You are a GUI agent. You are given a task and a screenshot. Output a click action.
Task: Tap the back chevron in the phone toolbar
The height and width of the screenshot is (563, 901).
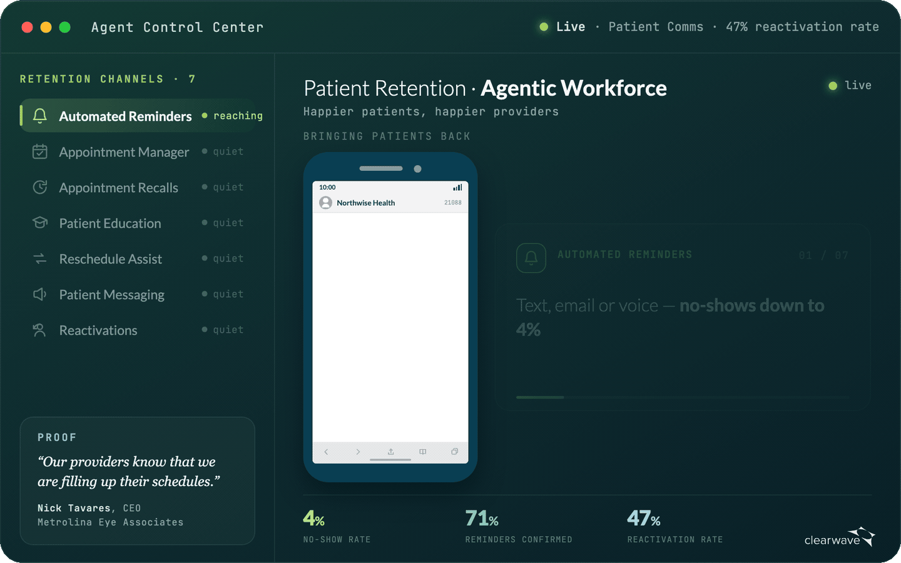click(x=326, y=452)
